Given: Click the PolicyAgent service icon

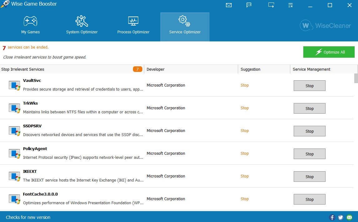Looking at the screenshot, I should click(x=14, y=154).
